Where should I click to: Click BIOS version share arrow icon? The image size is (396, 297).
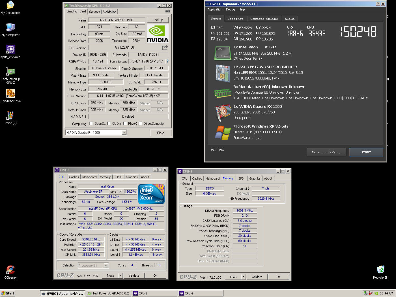click(x=165, y=48)
